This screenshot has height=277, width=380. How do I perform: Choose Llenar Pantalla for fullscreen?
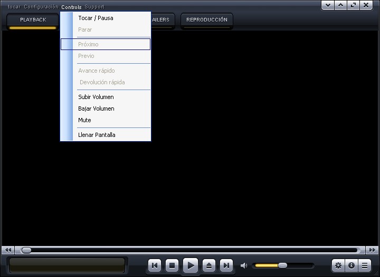coord(106,135)
